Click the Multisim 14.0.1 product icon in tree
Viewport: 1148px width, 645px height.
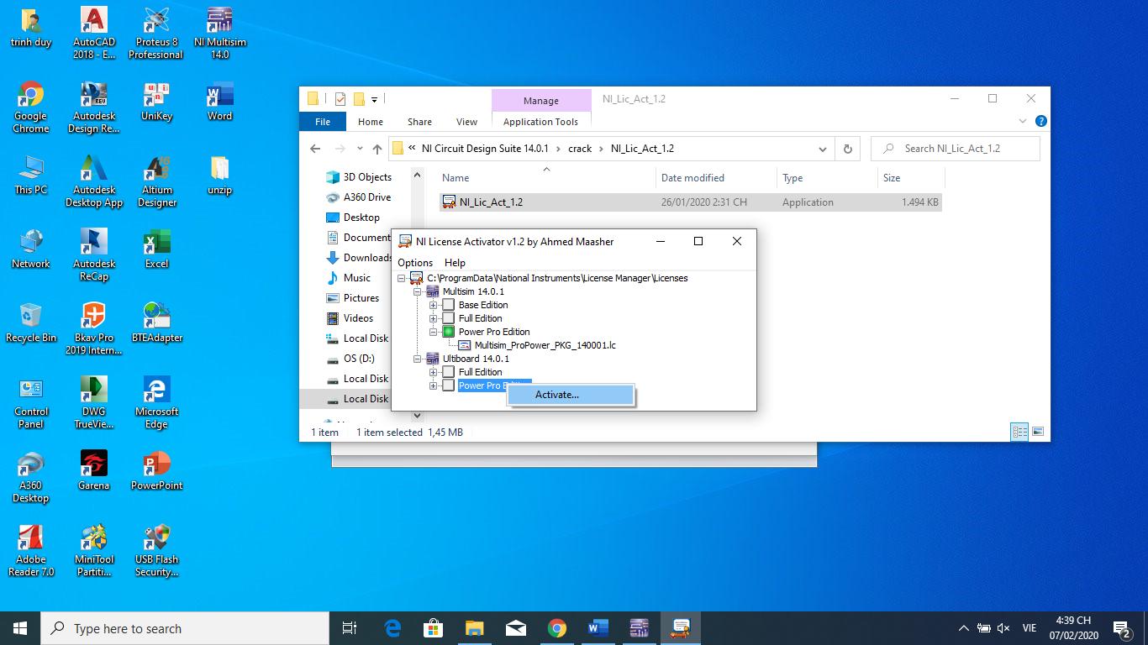[433, 291]
